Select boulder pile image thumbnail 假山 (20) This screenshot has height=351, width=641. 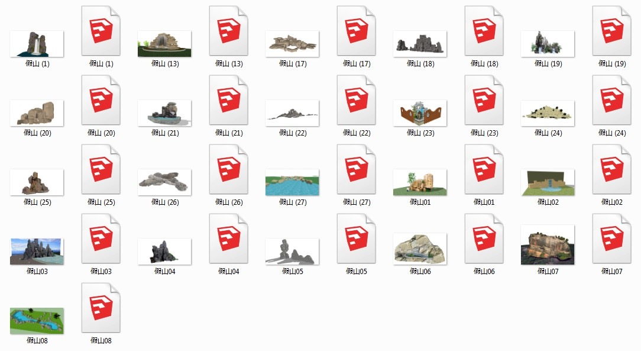(37, 112)
